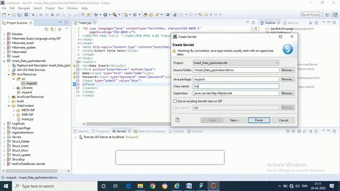Image resolution: width=340 pixels, height=191 pixels.
Task: Collapse the WebContent folder
Action: tap(8, 106)
